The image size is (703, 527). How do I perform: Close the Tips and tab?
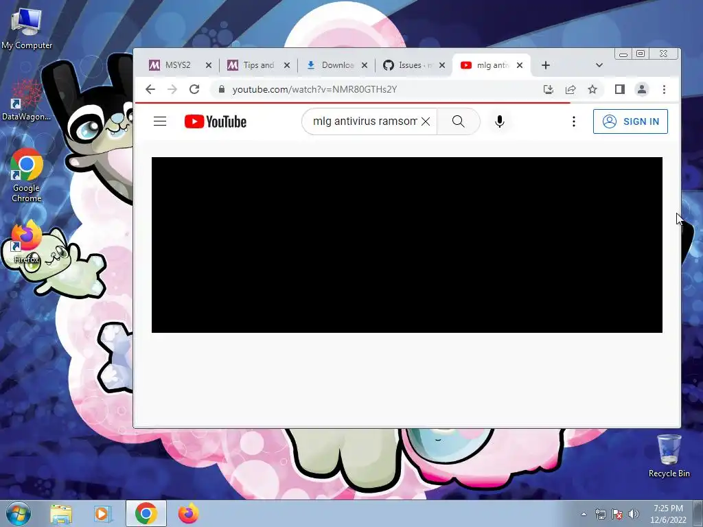(x=287, y=65)
